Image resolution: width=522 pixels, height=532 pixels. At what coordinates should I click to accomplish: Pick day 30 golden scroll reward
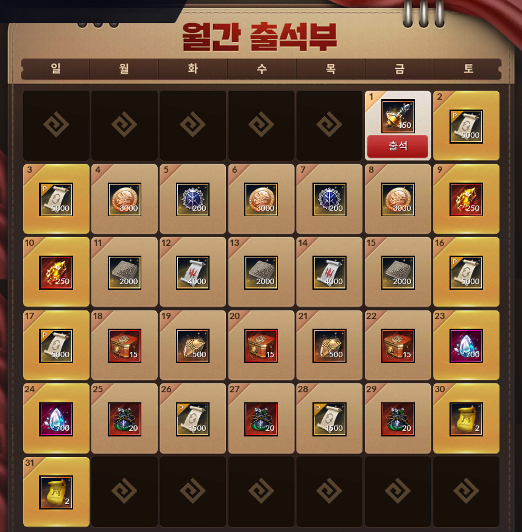[466, 419]
